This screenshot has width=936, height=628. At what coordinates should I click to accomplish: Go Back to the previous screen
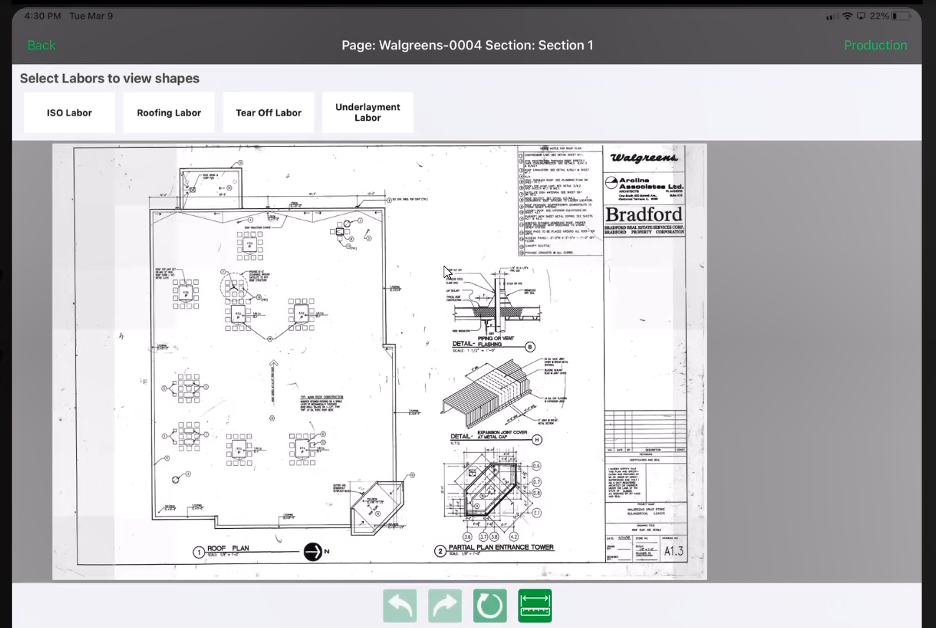tap(42, 45)
